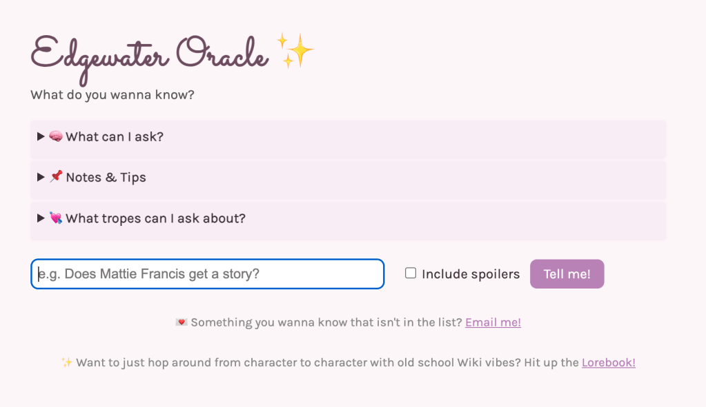Click the 'Notes & Tips' summary text
Image resolution: width=706 pixels, height=407 pixels.
coord(106,177)
